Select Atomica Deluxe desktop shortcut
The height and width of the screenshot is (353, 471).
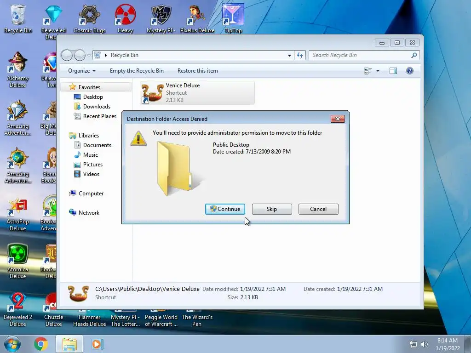tap(18, 261)
